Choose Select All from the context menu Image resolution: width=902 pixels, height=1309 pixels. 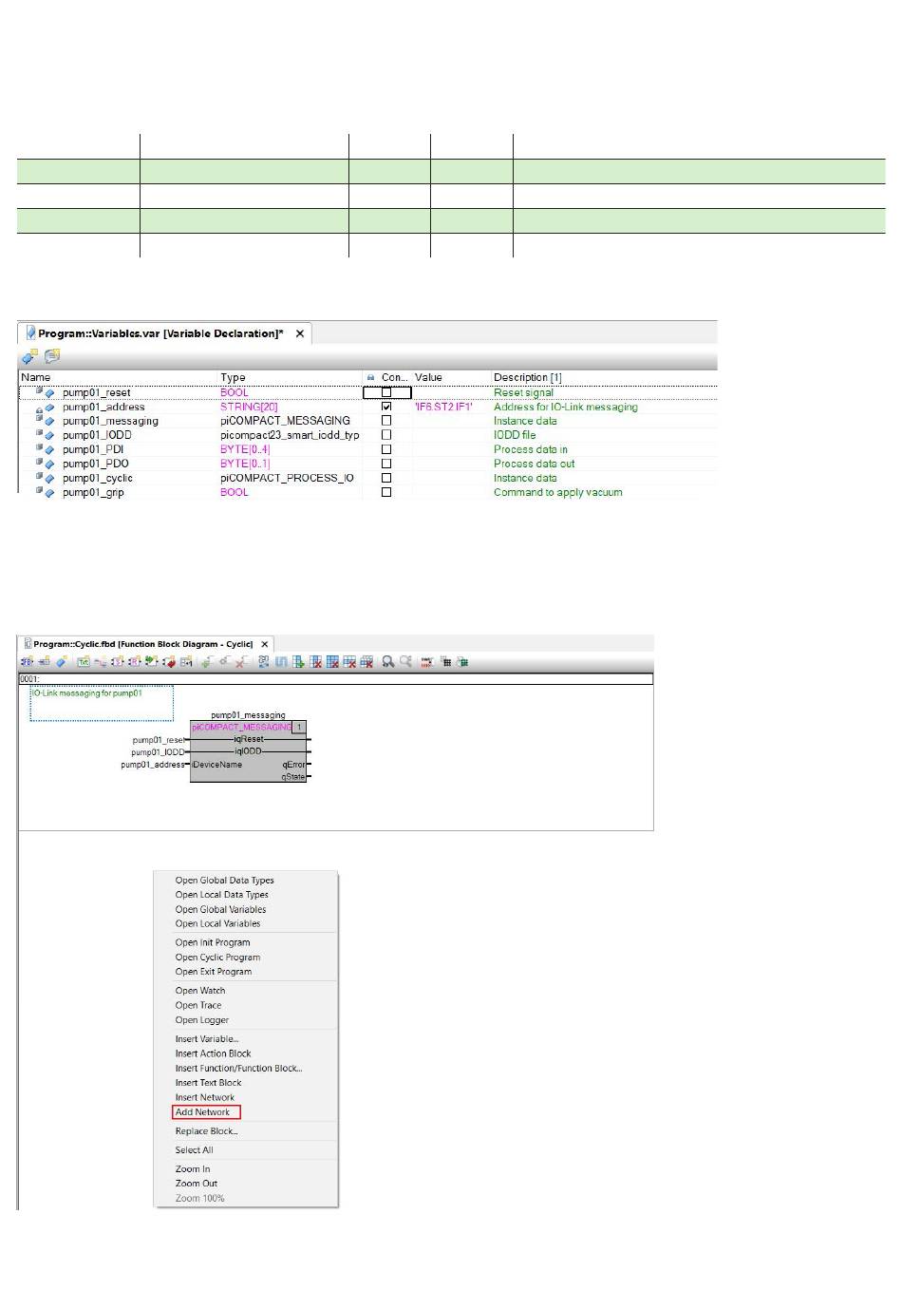[x=194, y=1150]
